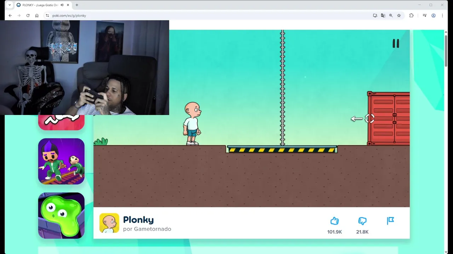Open the Chrome profile menu
This screenshot has height=254, width=453.
pos(433,16)
